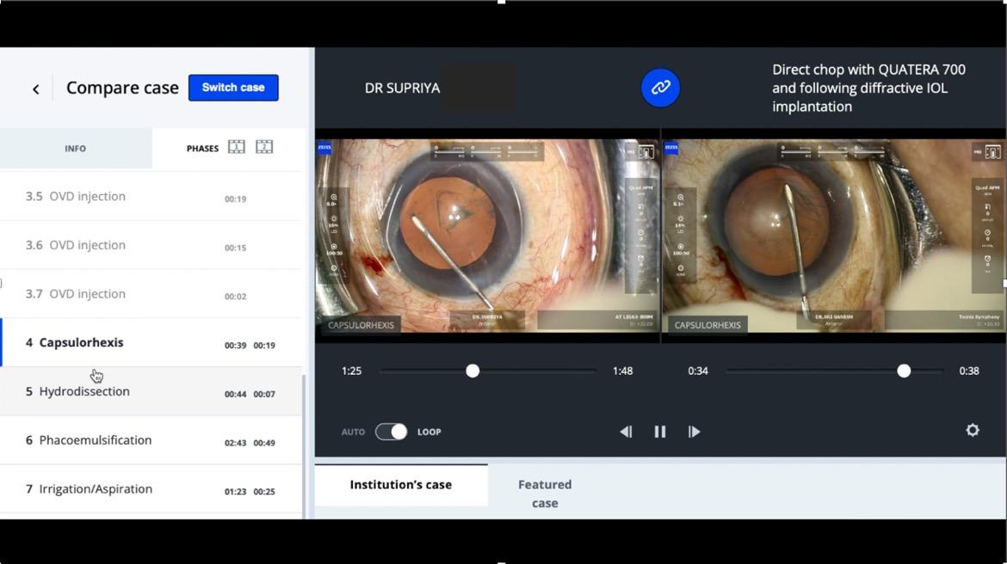This screenshot has width=1007, height=564.
Task: Select the 3.7 OVD injection phase
Action: coord(151,294)
